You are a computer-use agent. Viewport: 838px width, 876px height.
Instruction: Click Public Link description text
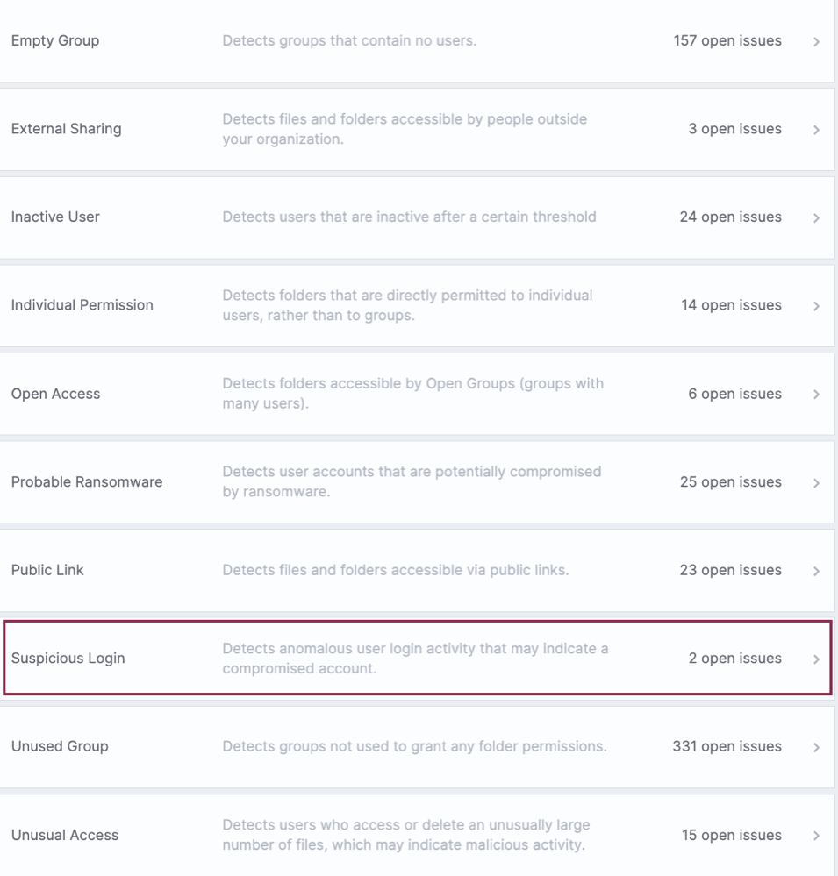point(395,570)
